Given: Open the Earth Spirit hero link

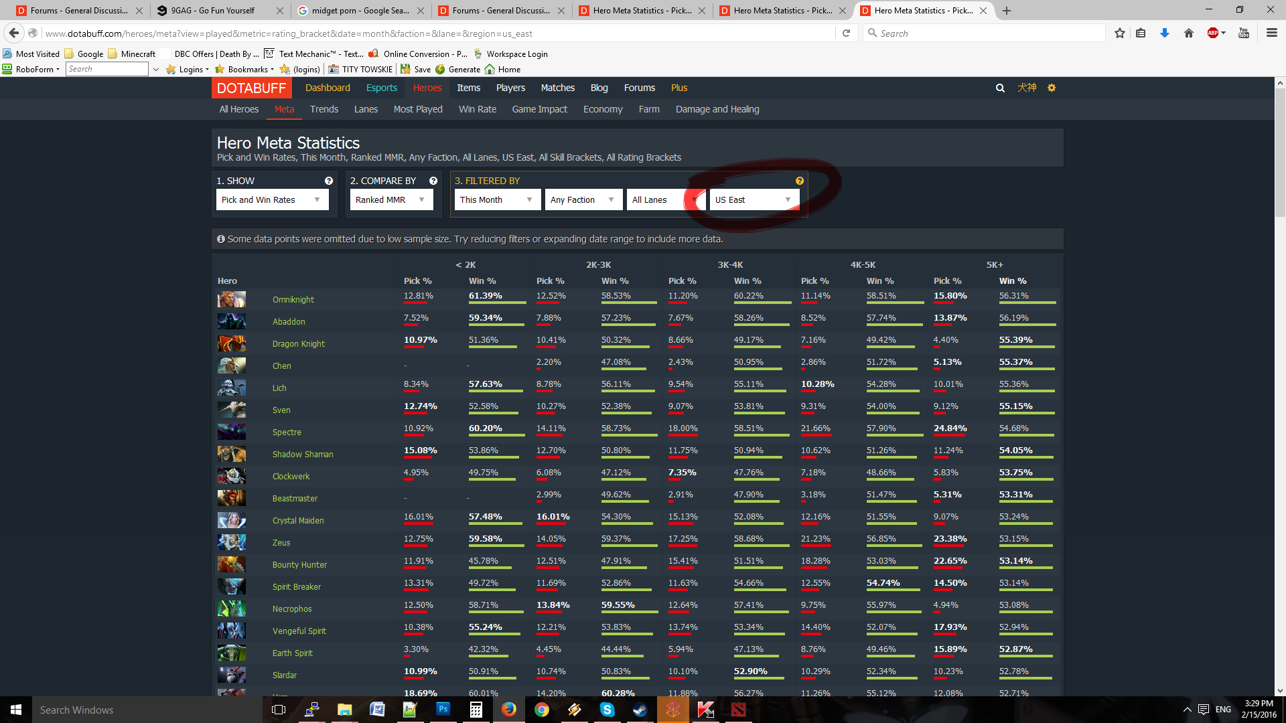Looking at the screenshot, I should [x=293, y=653].
